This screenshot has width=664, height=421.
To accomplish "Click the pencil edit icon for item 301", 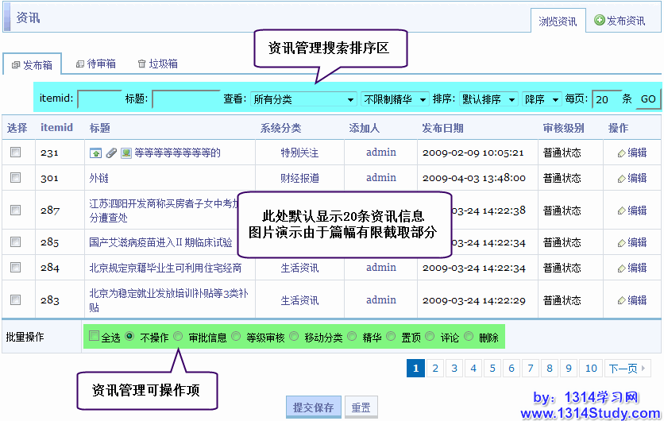I will coord(622,178).
